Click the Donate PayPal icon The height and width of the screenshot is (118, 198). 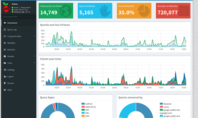(x=5, y=83)
